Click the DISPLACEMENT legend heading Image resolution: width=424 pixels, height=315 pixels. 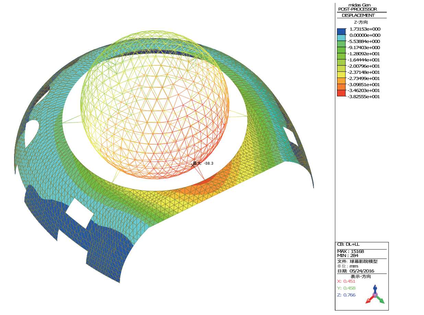[x=358, y=15]
